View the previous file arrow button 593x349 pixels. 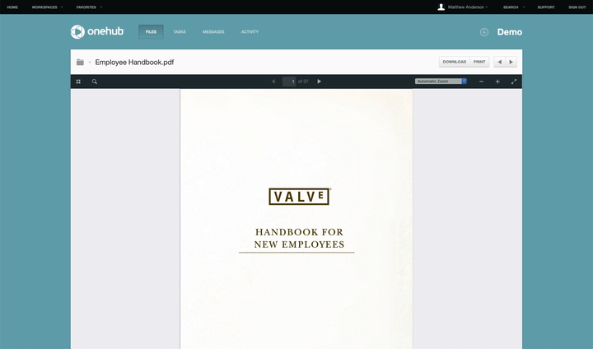(x=500, y=62)
